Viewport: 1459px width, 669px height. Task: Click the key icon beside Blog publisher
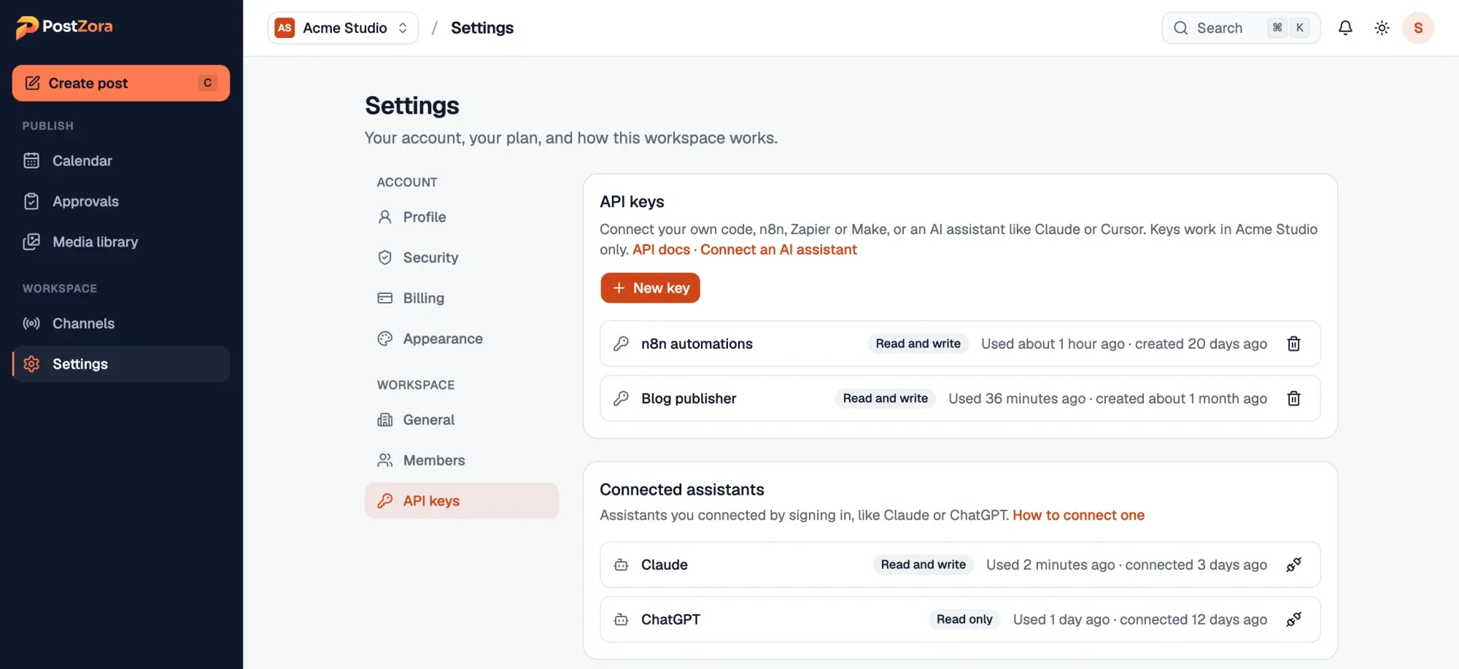(x=621, y=398)
